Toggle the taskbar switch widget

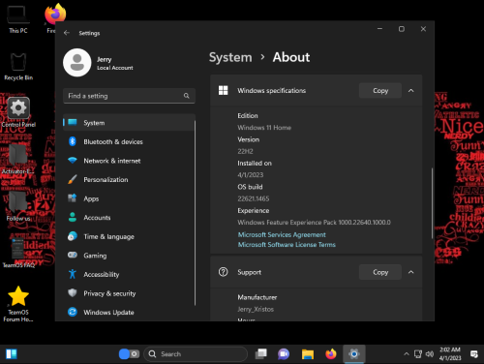pos(129,354)
